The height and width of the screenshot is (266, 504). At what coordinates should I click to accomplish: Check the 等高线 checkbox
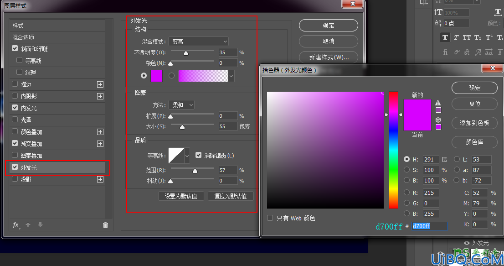19,60
